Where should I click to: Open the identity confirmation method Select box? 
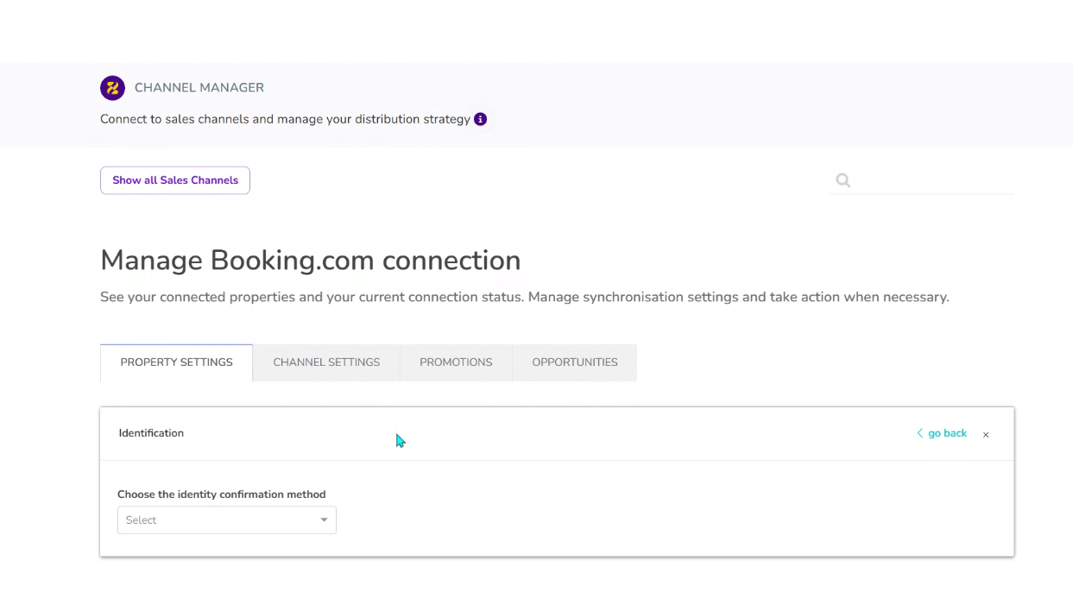point(220,520)
